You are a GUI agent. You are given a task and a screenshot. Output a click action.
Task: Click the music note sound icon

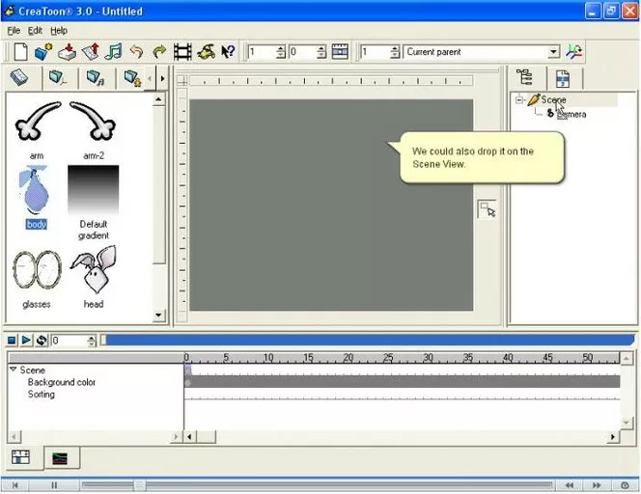pyautogui.click(x=113, y=52)
